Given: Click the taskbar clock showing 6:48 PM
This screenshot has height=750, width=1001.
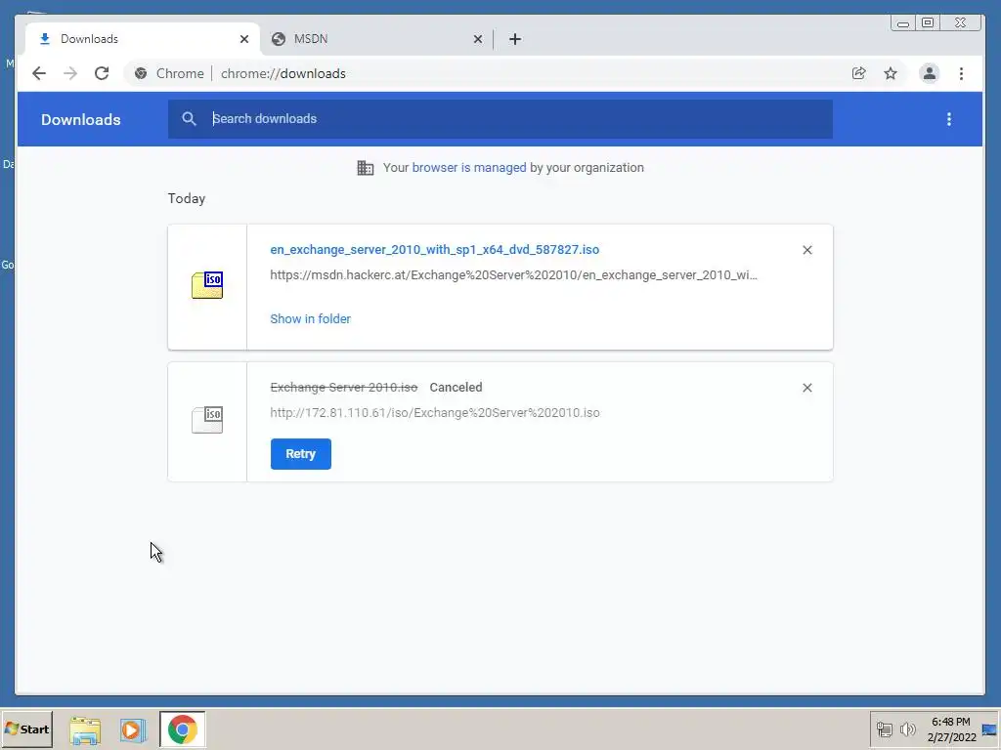Looking at the screenshot, I should [951, 729].
